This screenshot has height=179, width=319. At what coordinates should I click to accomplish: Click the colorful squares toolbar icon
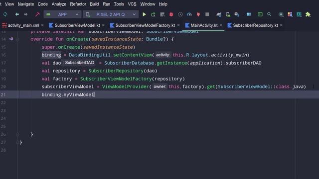pyautogui.click(x=290, y=14)
